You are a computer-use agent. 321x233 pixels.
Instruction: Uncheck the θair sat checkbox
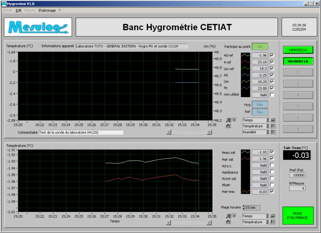point(272,158)
